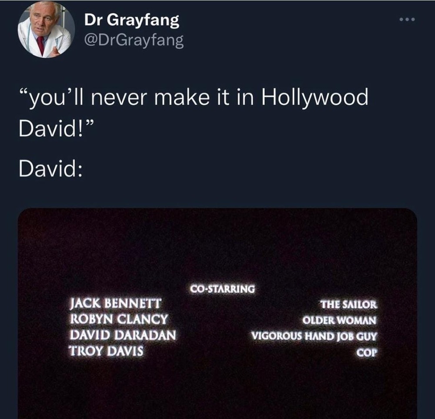
Task: Click the VIGOROUS HAND JOB GUY role text
Action: pyautogui.click(x=315, y=336)
